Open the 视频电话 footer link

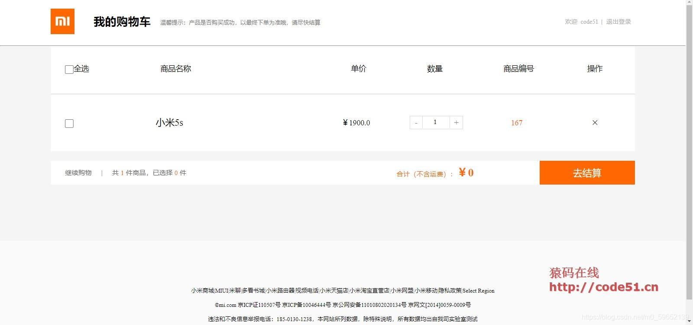(x=307, y=290)
